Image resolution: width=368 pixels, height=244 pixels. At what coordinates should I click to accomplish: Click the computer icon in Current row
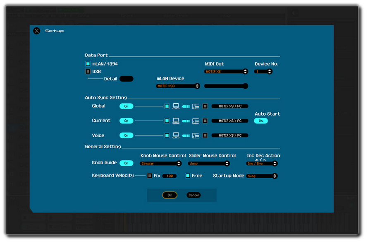pyautogui.click(x=176, y=121)
